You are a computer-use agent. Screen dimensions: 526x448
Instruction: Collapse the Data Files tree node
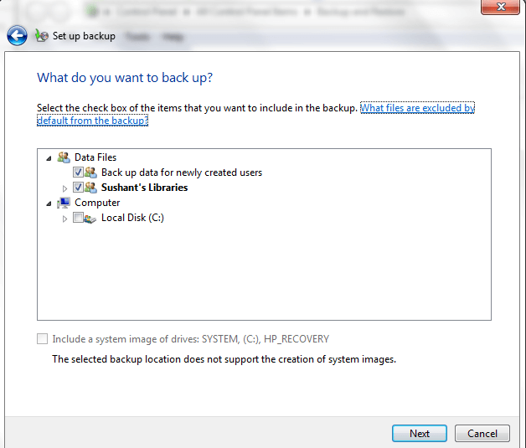coord(49,157)
